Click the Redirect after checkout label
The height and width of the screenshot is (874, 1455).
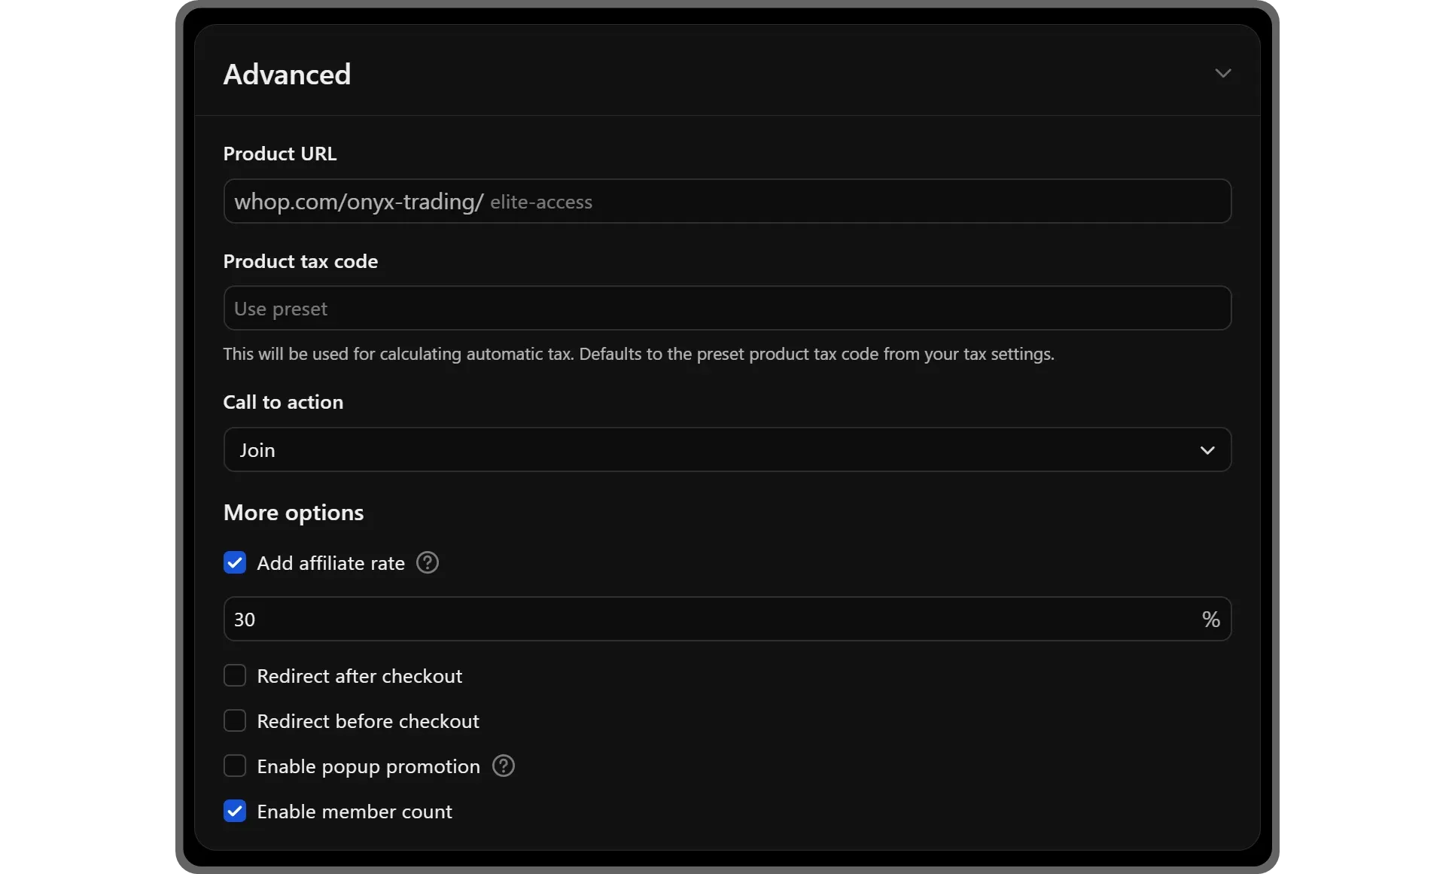coord(359,676)
